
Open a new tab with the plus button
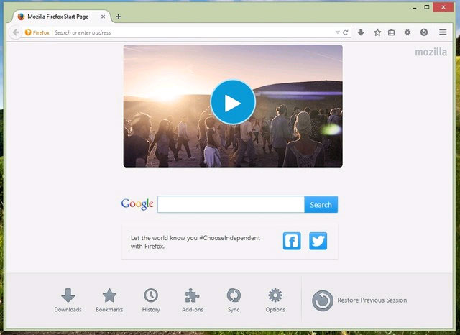pos(119,16)
